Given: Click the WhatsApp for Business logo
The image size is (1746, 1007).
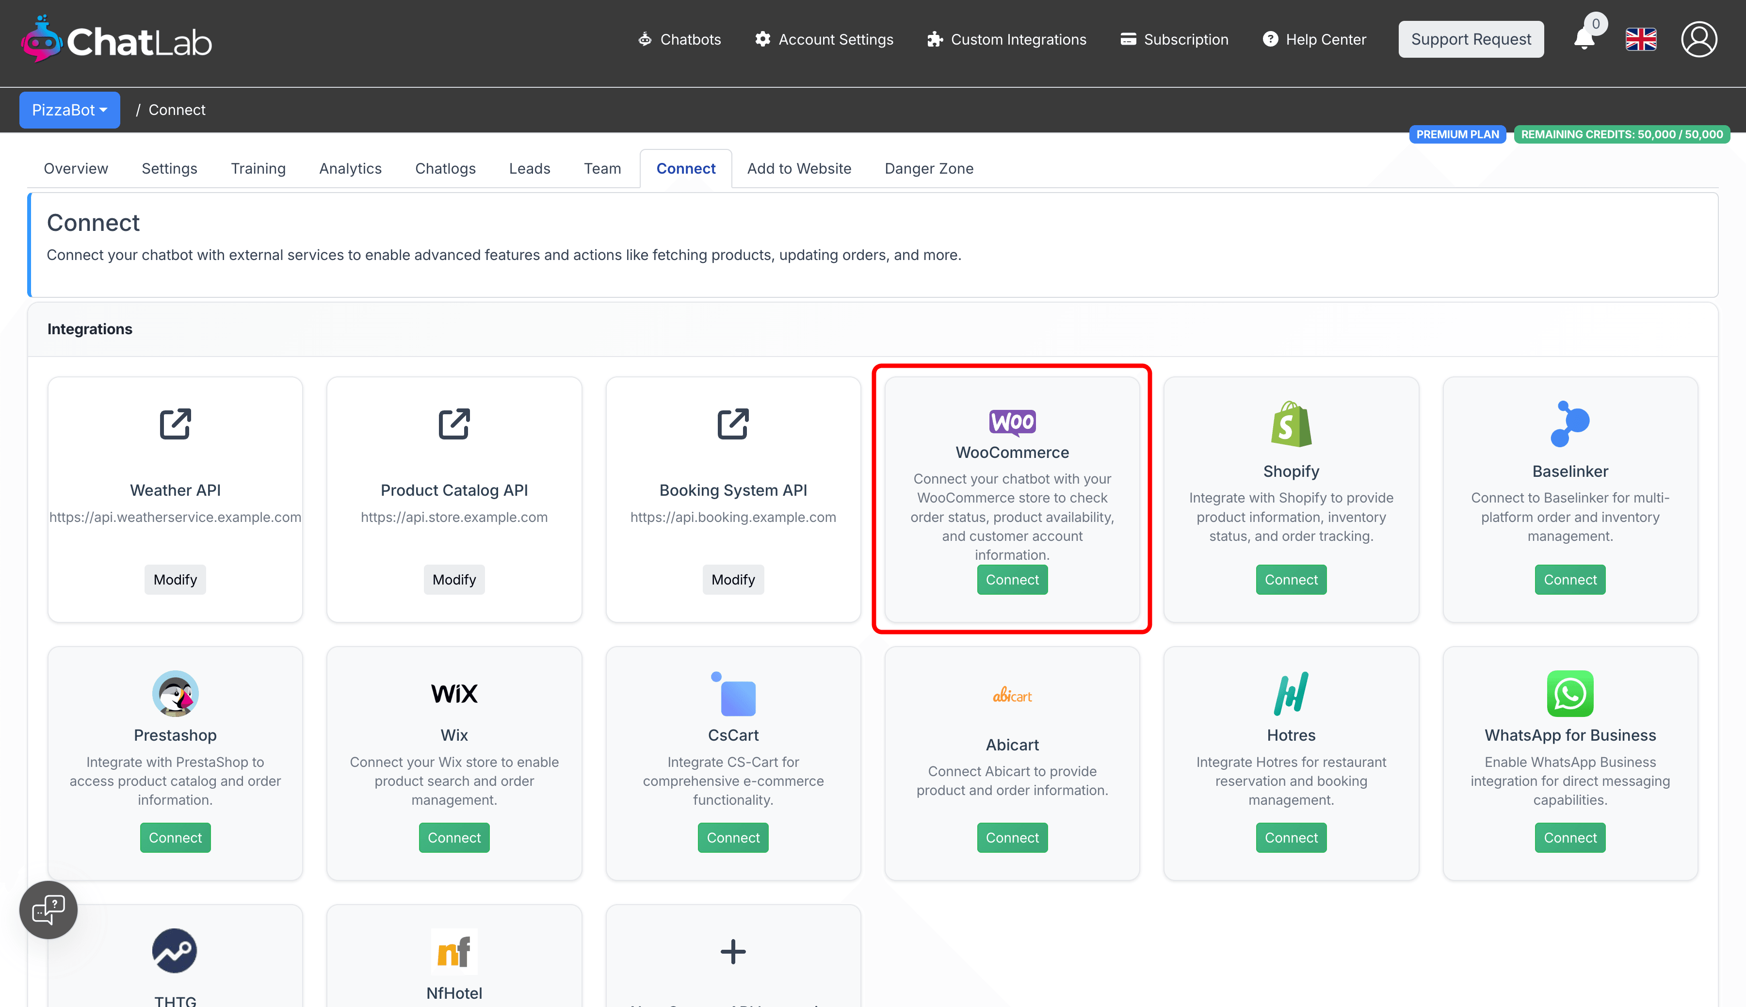Looking at the screenshot, I should point(1569,694).
